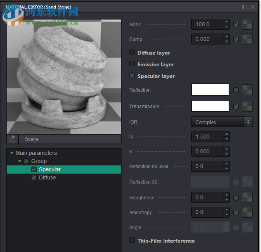Image resolution: width=261 pixels, height=252 pixels.
Task: Decrease the Mask value with the down arrow
Action: click(x=227, y=27)
